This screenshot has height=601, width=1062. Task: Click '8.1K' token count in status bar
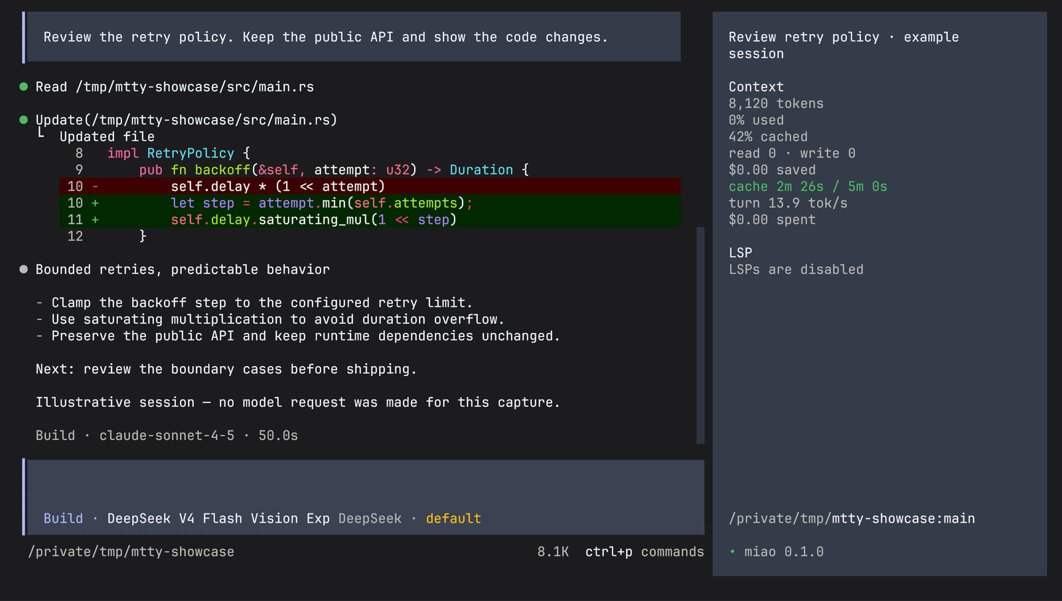[553, 552]
